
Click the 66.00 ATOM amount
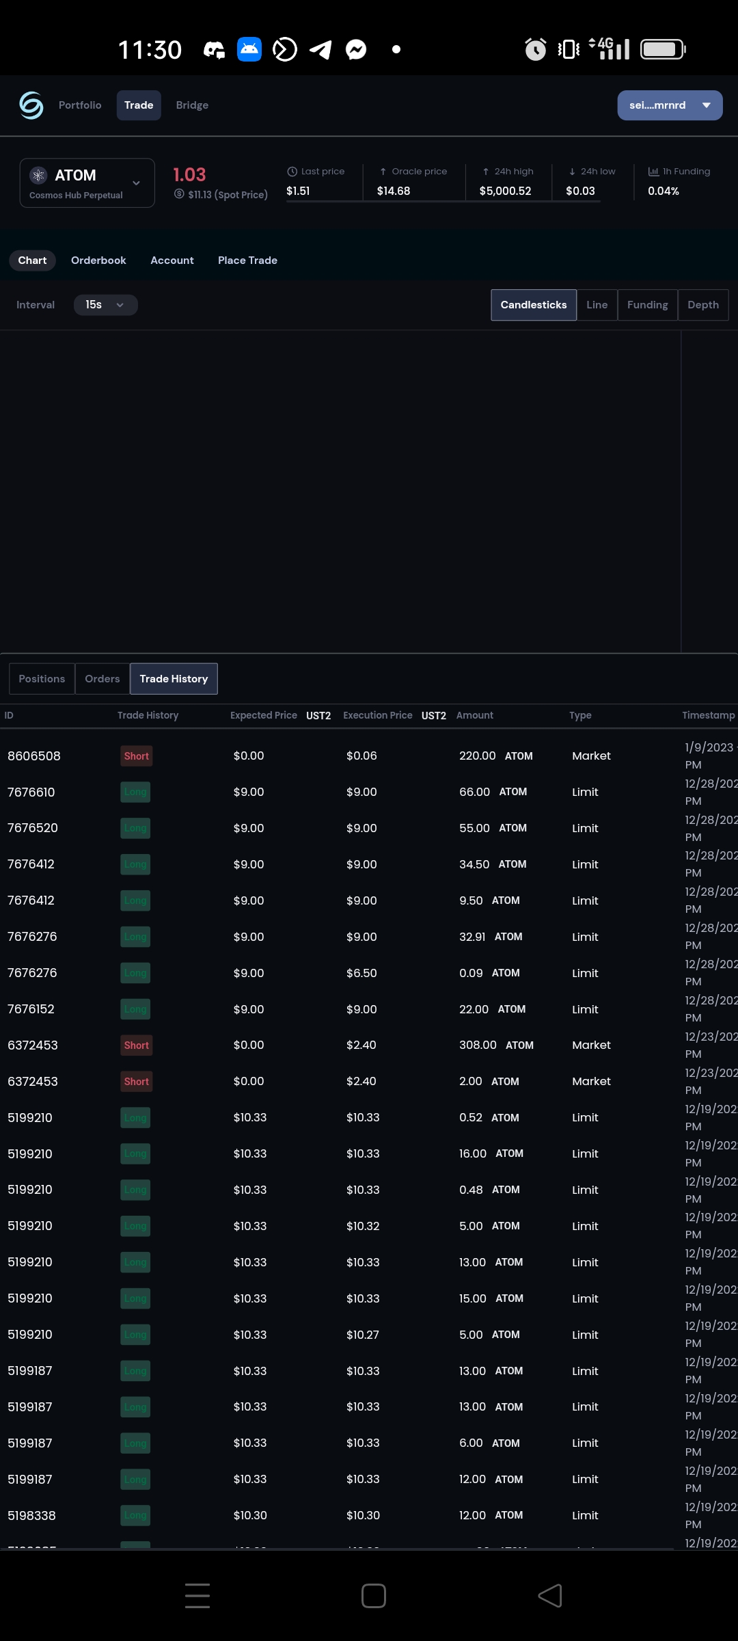coord(493,792)
